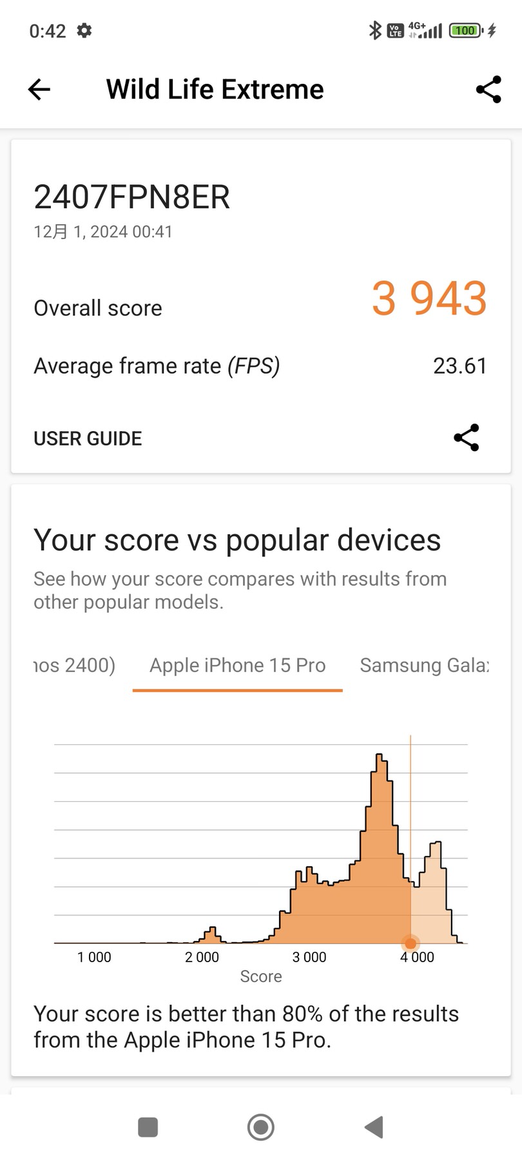Tap the overall score 3 943
This screenshot has width=522, height=1160.
point(429,299)
